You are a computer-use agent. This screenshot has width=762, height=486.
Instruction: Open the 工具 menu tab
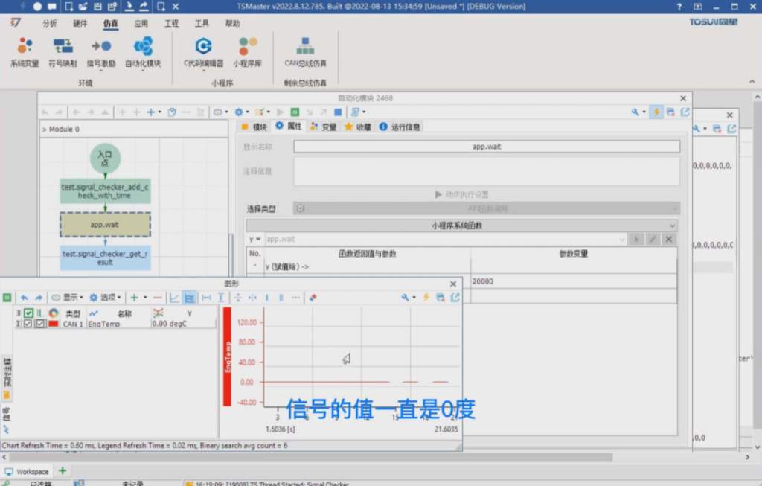tap(202, 23)
